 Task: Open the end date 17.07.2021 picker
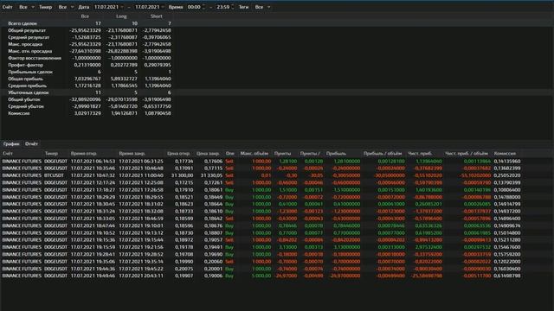click(150, 7)
